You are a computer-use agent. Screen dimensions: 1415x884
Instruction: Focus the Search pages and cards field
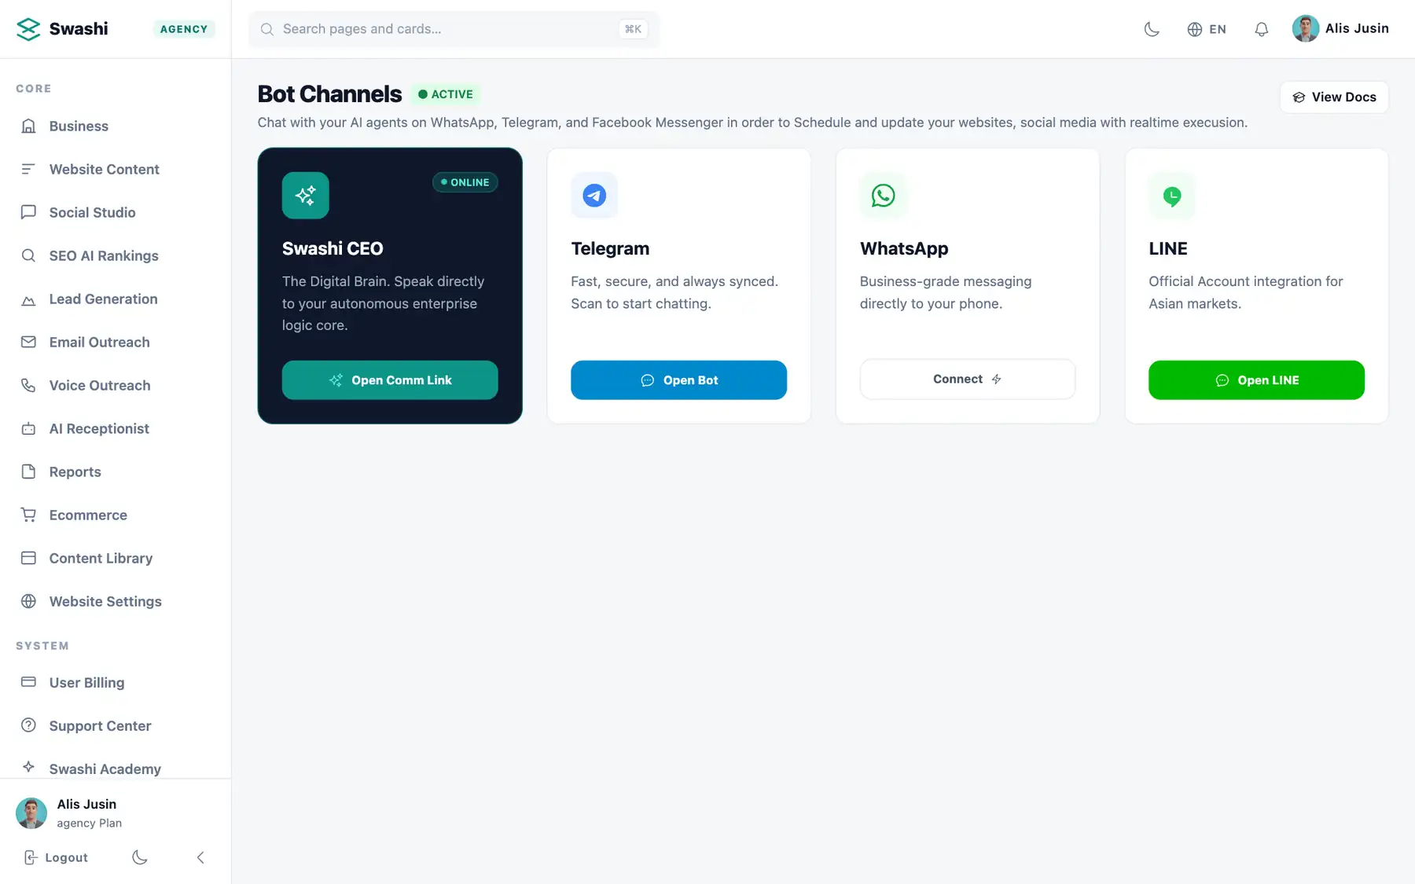pyautogui.click(x=454, y=29)
